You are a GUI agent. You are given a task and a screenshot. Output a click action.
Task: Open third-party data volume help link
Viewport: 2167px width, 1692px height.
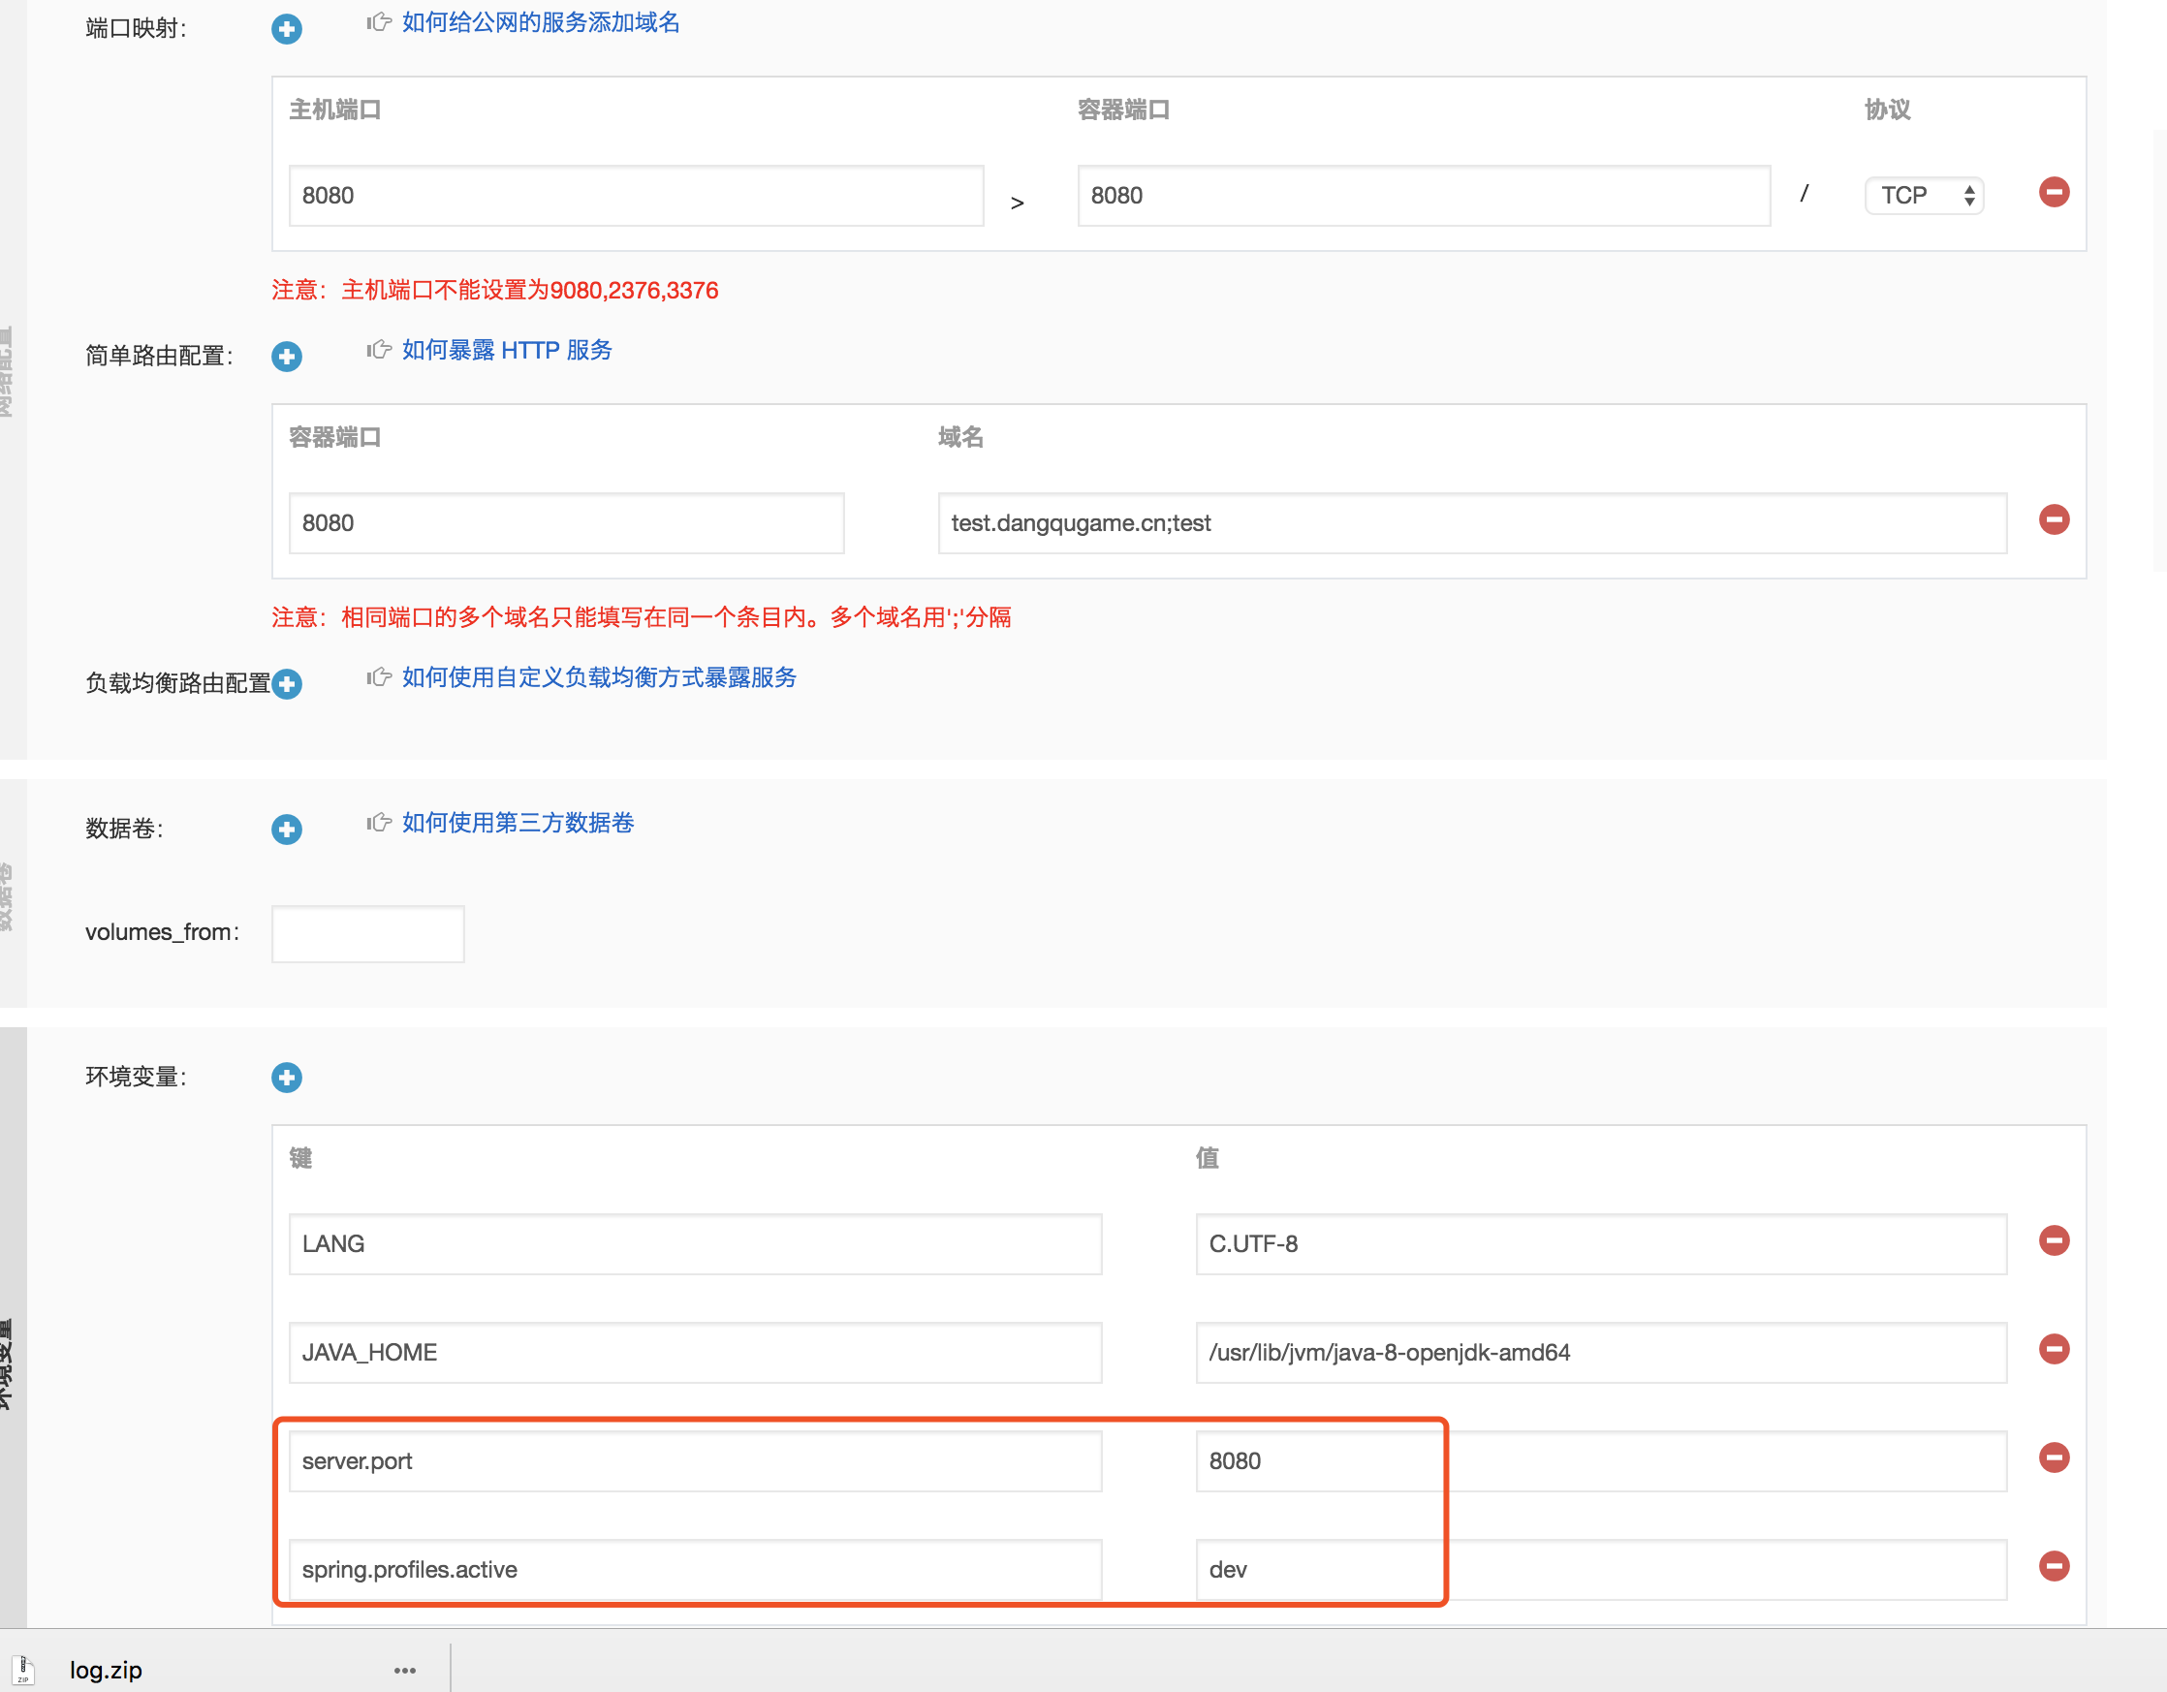(517, 823)
